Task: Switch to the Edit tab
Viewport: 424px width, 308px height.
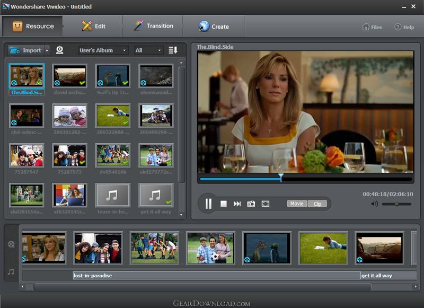Action: 93,26
